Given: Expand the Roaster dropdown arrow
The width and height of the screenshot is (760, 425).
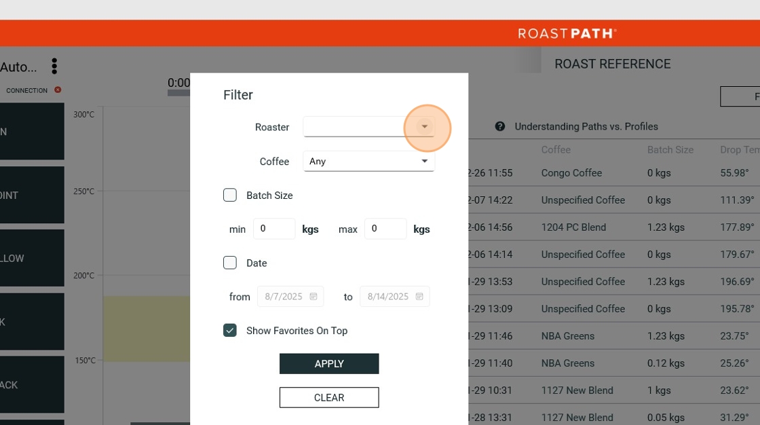Looking at the screenshot, I should click(425, 127).
